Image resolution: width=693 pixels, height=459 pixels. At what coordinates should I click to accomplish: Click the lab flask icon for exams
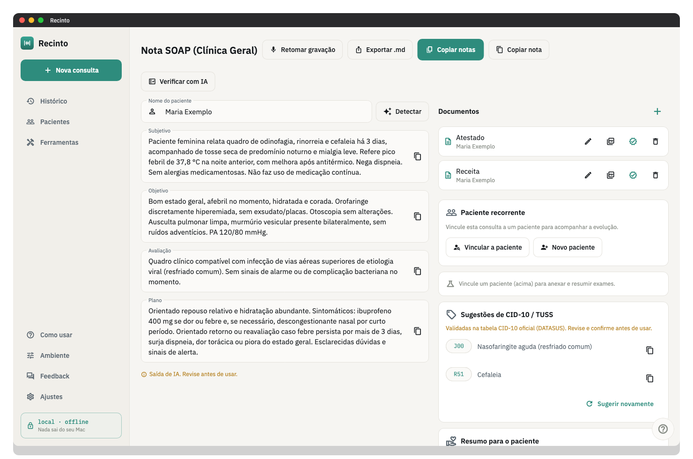coord(450,284)
